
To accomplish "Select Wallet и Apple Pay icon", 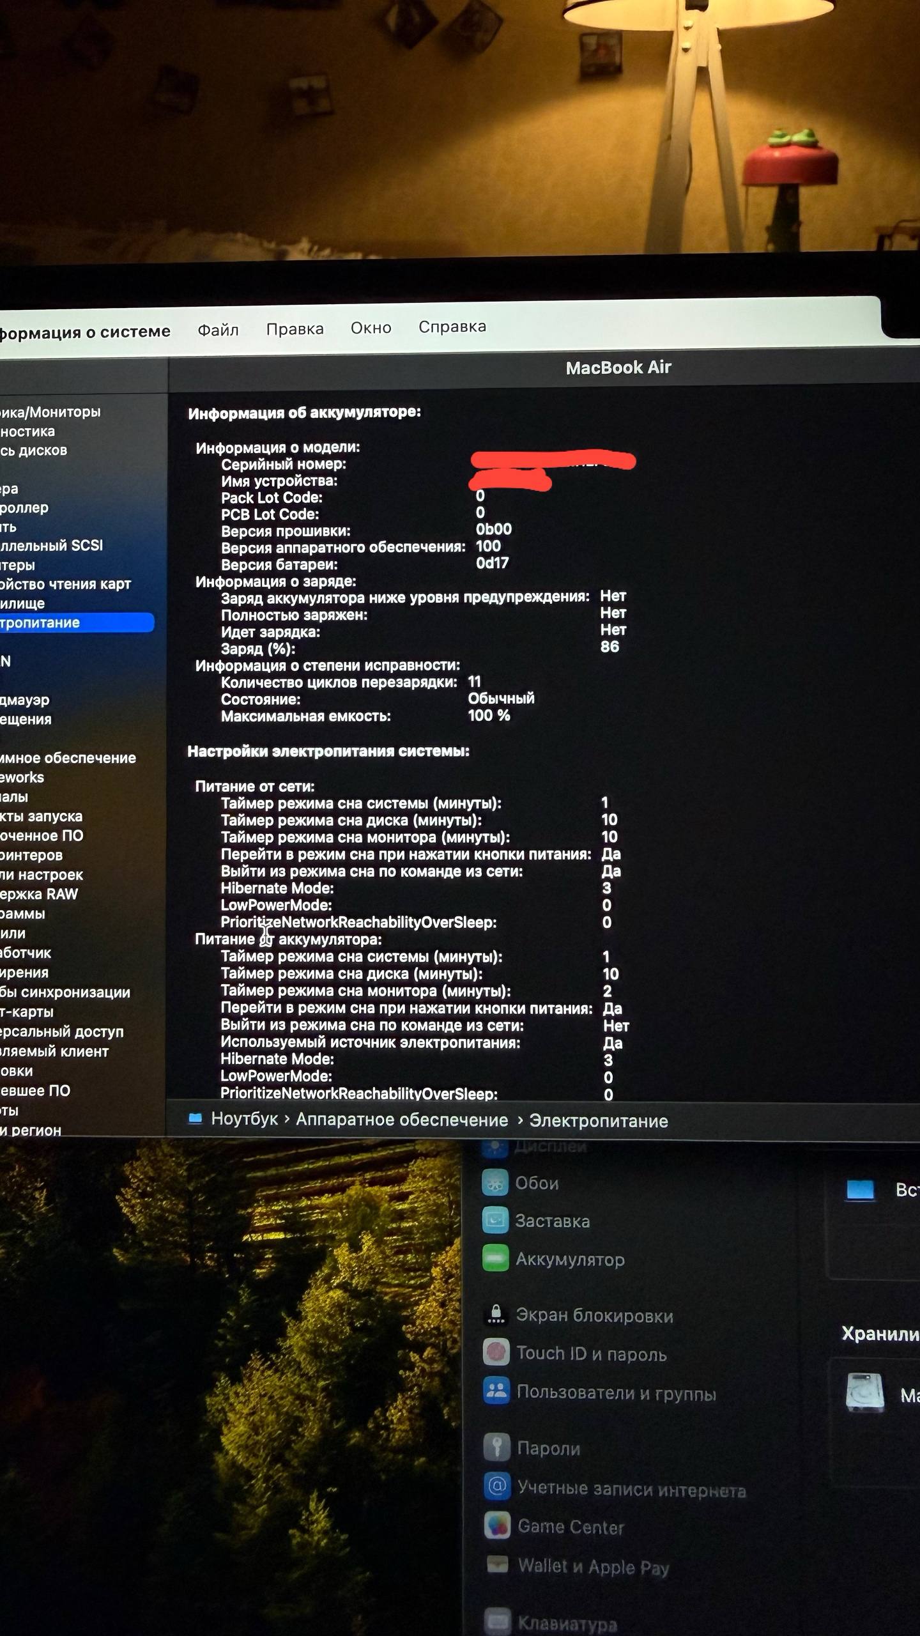I will tap(498, 1564).
